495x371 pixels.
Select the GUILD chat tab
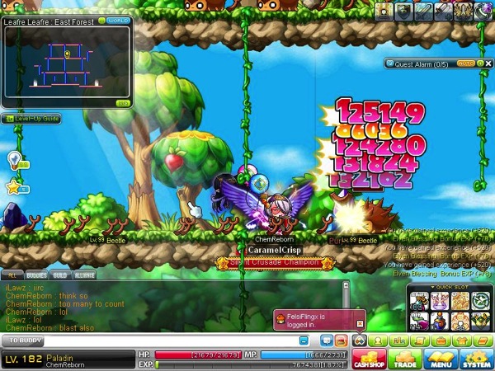pos(60,275)
